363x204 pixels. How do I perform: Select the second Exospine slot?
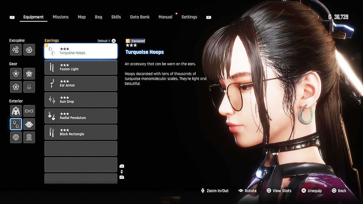[29, 50]
